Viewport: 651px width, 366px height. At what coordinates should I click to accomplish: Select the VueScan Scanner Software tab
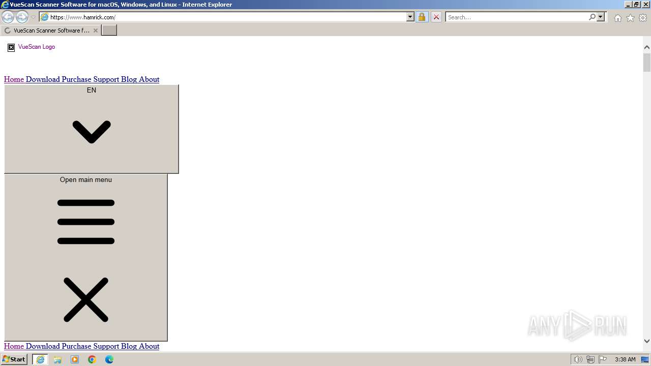point(50,30)
